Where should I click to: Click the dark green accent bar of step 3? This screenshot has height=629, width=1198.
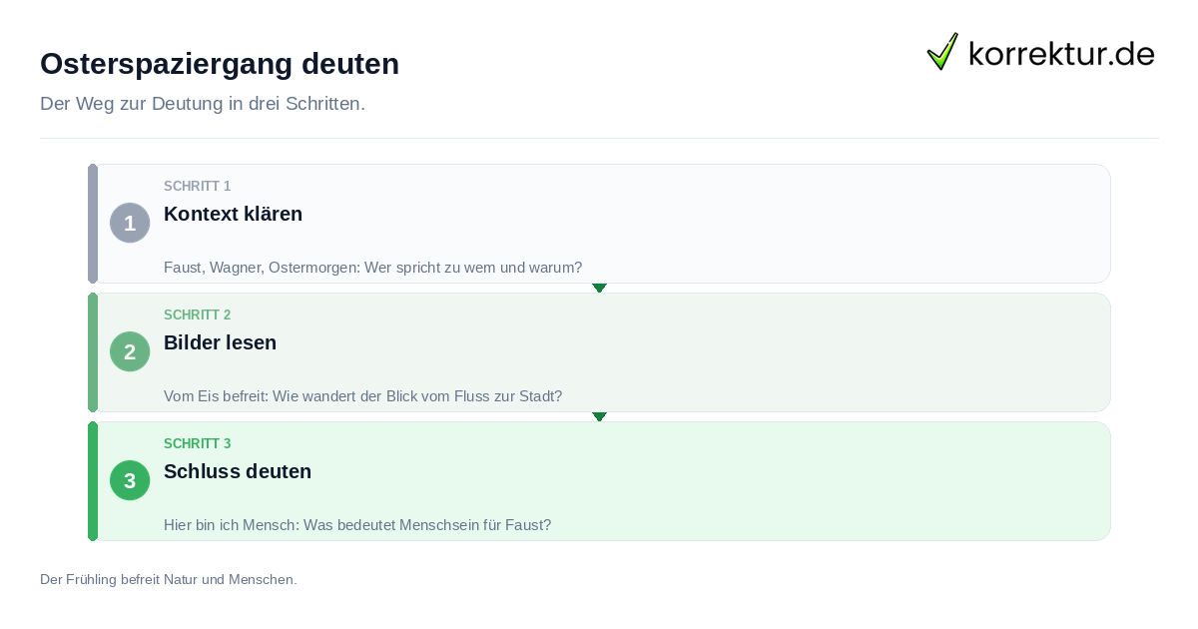[93, 481]
